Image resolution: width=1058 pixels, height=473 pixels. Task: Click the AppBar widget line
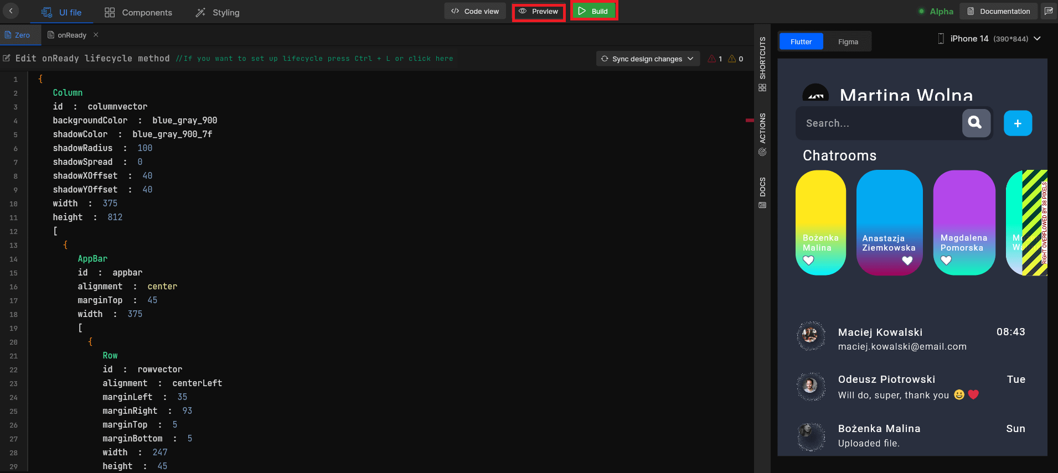pos(92,259)
